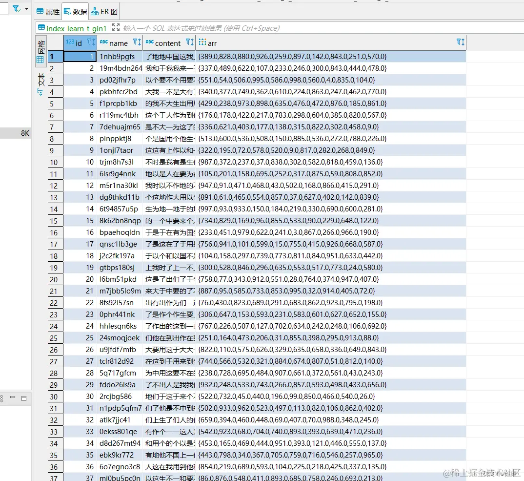Click the index learn t gin1 table name link
The width and height of the screenshot is (524, 481).
coord(76,28)
